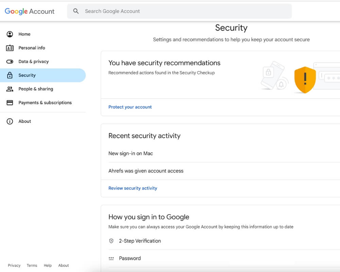Open the Protect your account link

(130, 107)
